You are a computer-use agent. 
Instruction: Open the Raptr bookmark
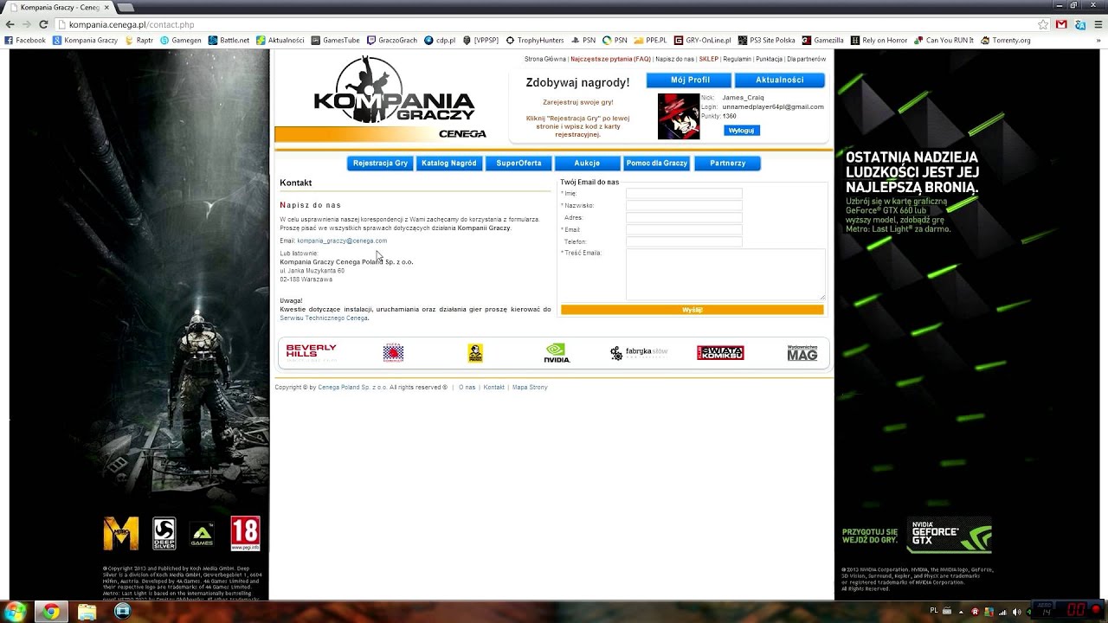(139, 41)
